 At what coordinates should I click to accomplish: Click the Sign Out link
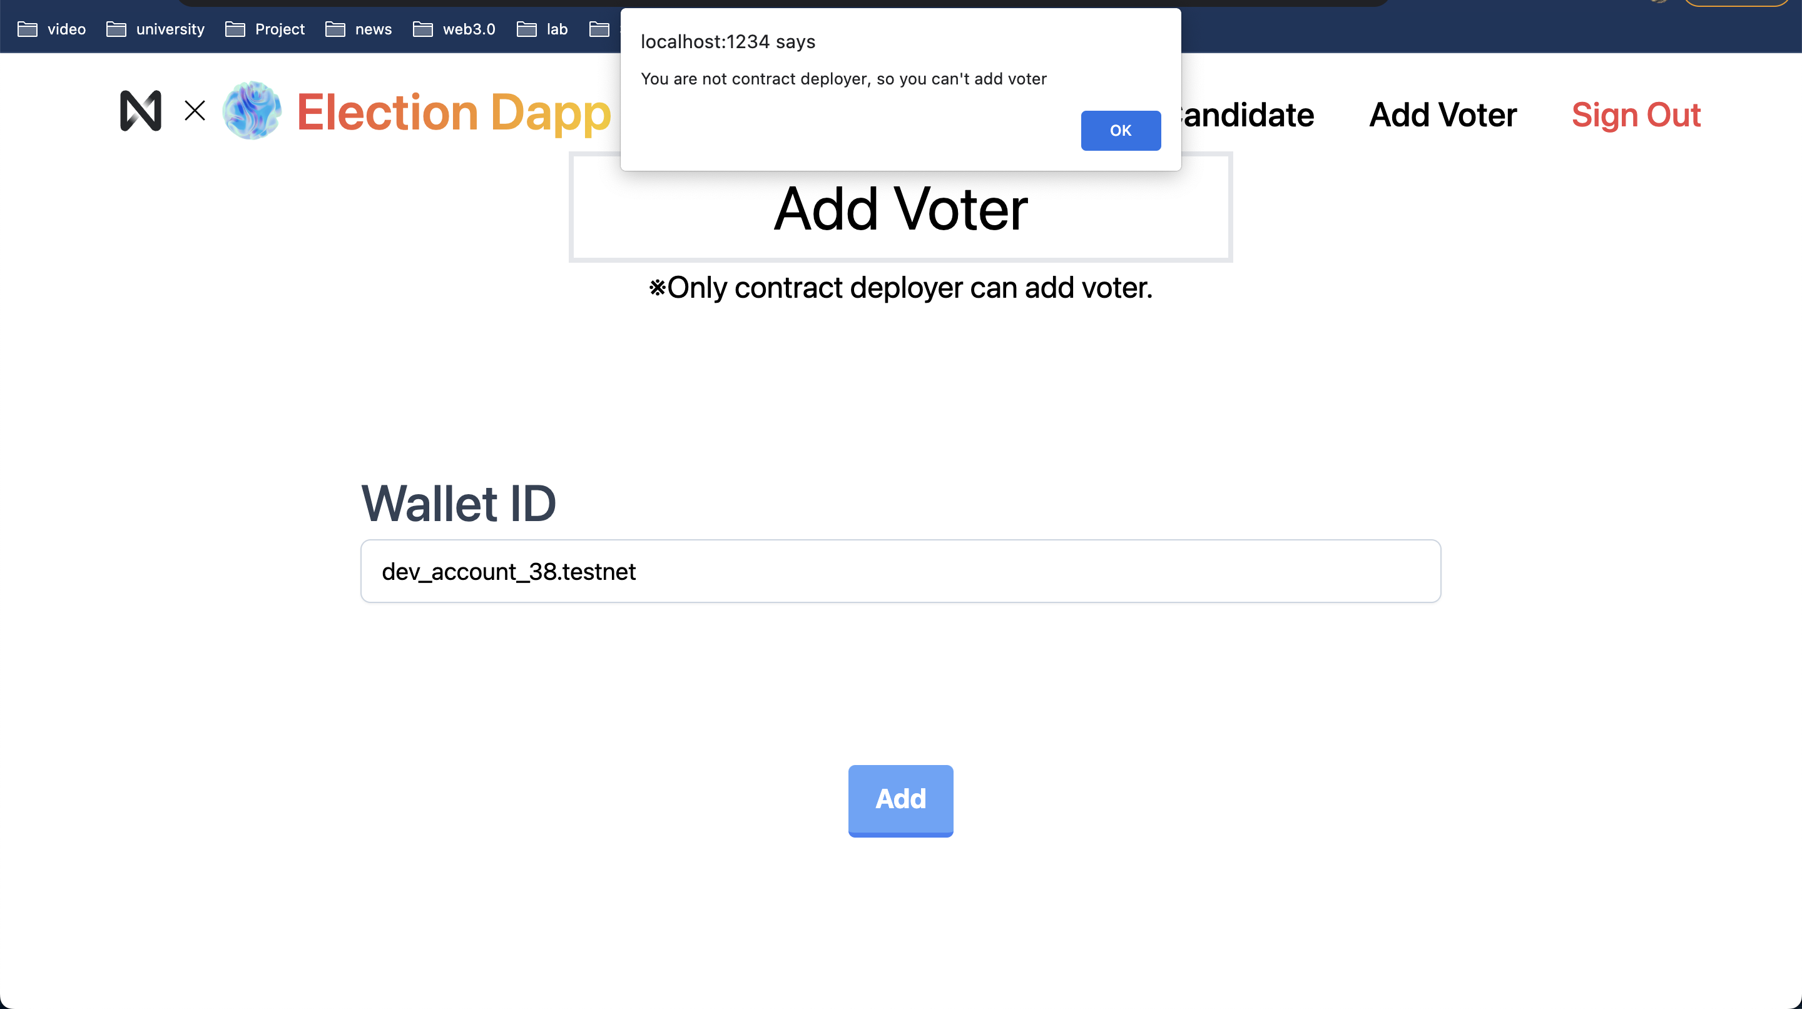(x=1636, y=114)
